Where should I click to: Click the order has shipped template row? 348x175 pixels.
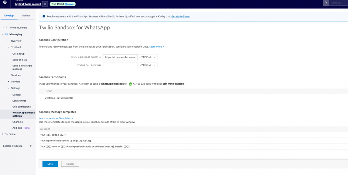pyautogui.click(x=193, y=146)
